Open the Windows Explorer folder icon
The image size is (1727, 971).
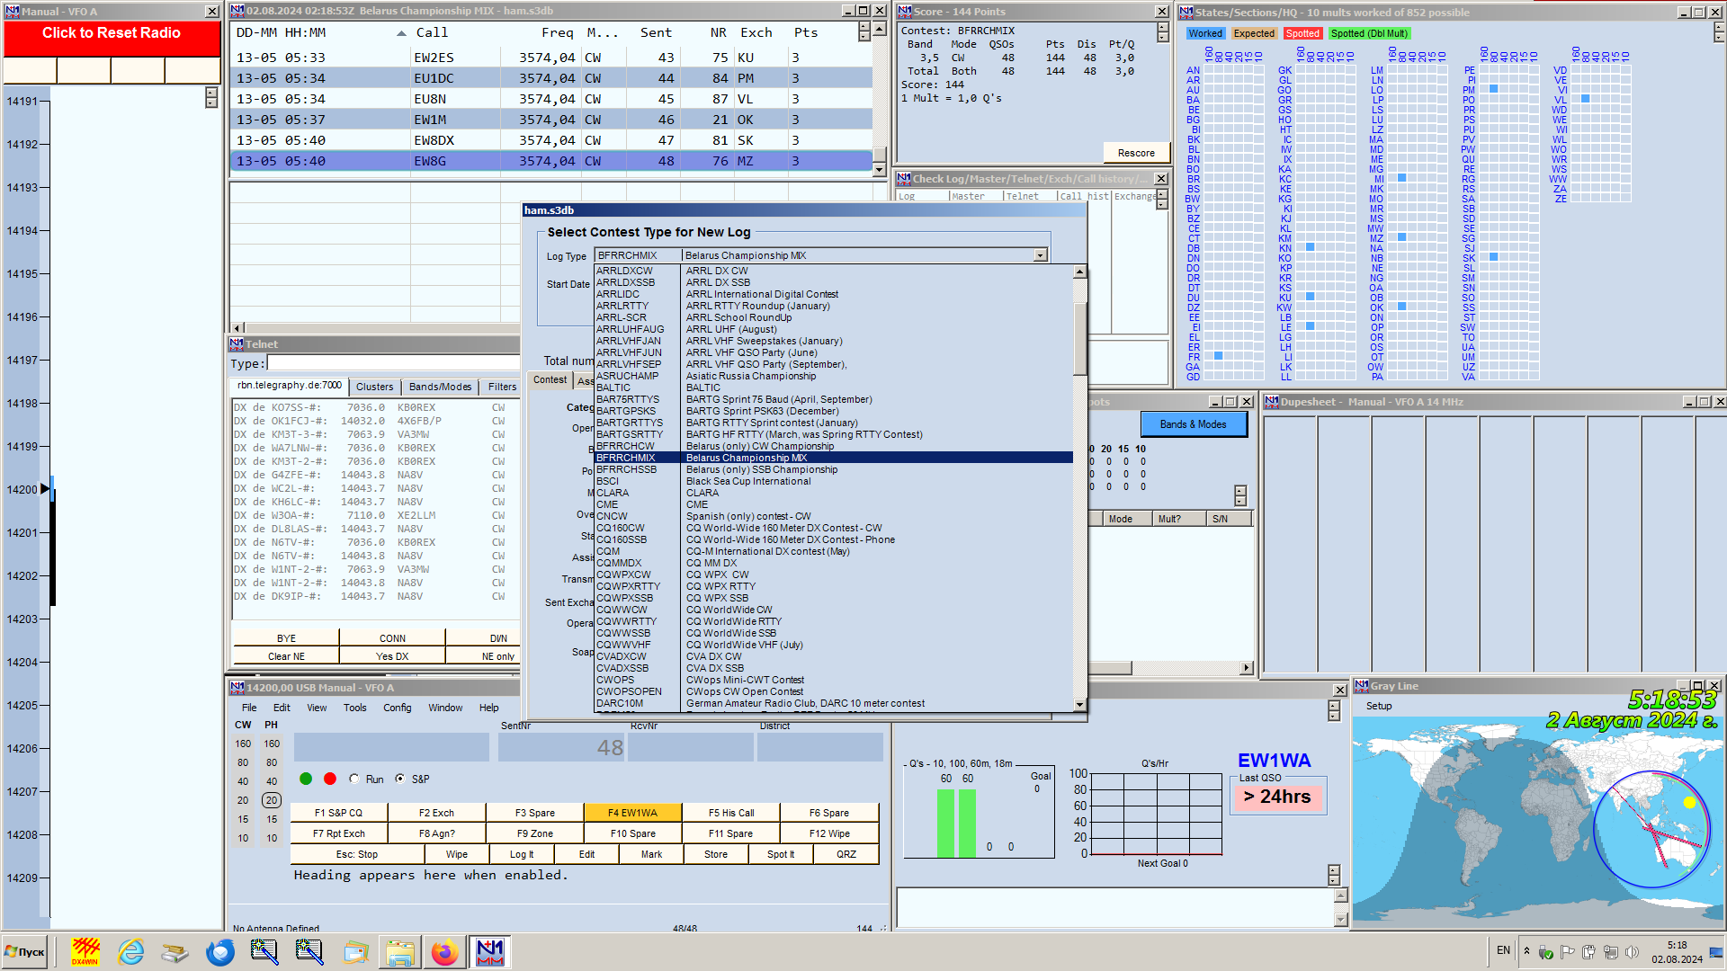coord(400,951)
